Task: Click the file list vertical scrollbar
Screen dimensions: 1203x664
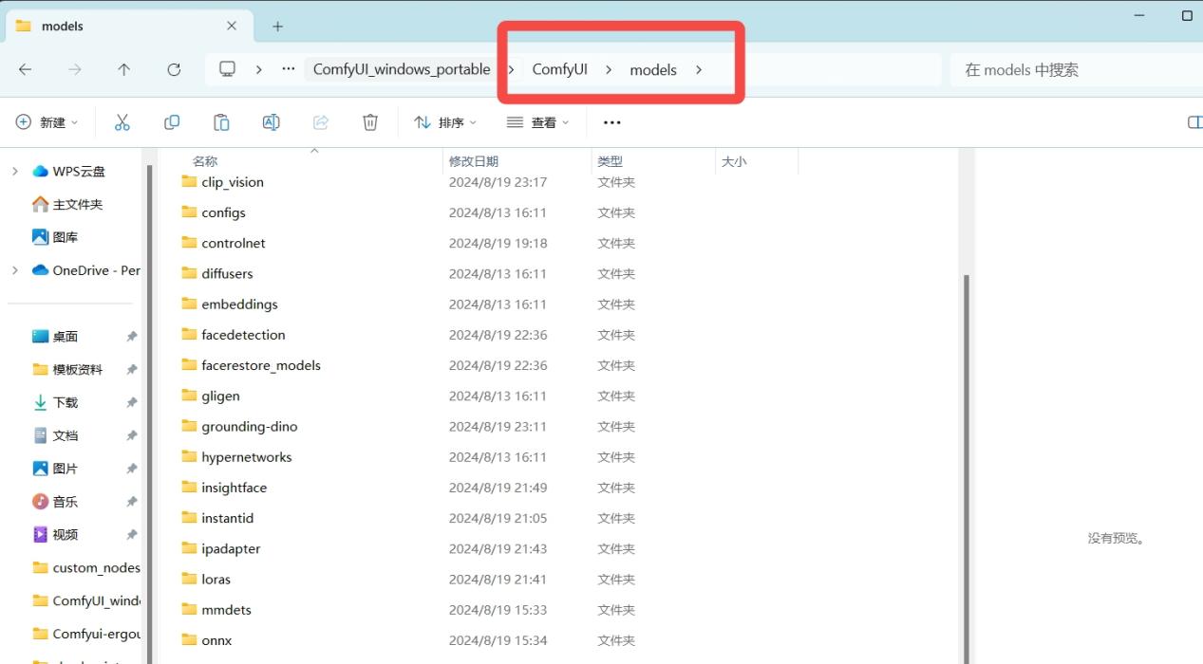Action: 967,470
